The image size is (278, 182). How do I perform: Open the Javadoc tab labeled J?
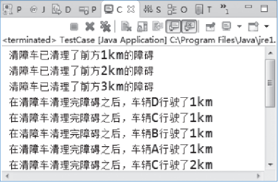38,9
